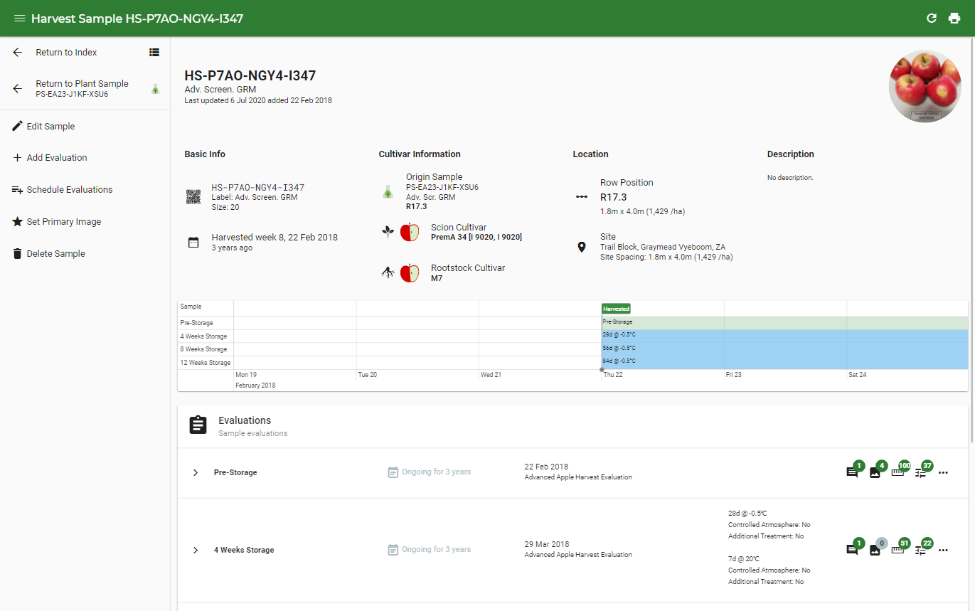Click the Evaluations clipboard icon
This screenshot has height=611, width=975.
[198, 425]
